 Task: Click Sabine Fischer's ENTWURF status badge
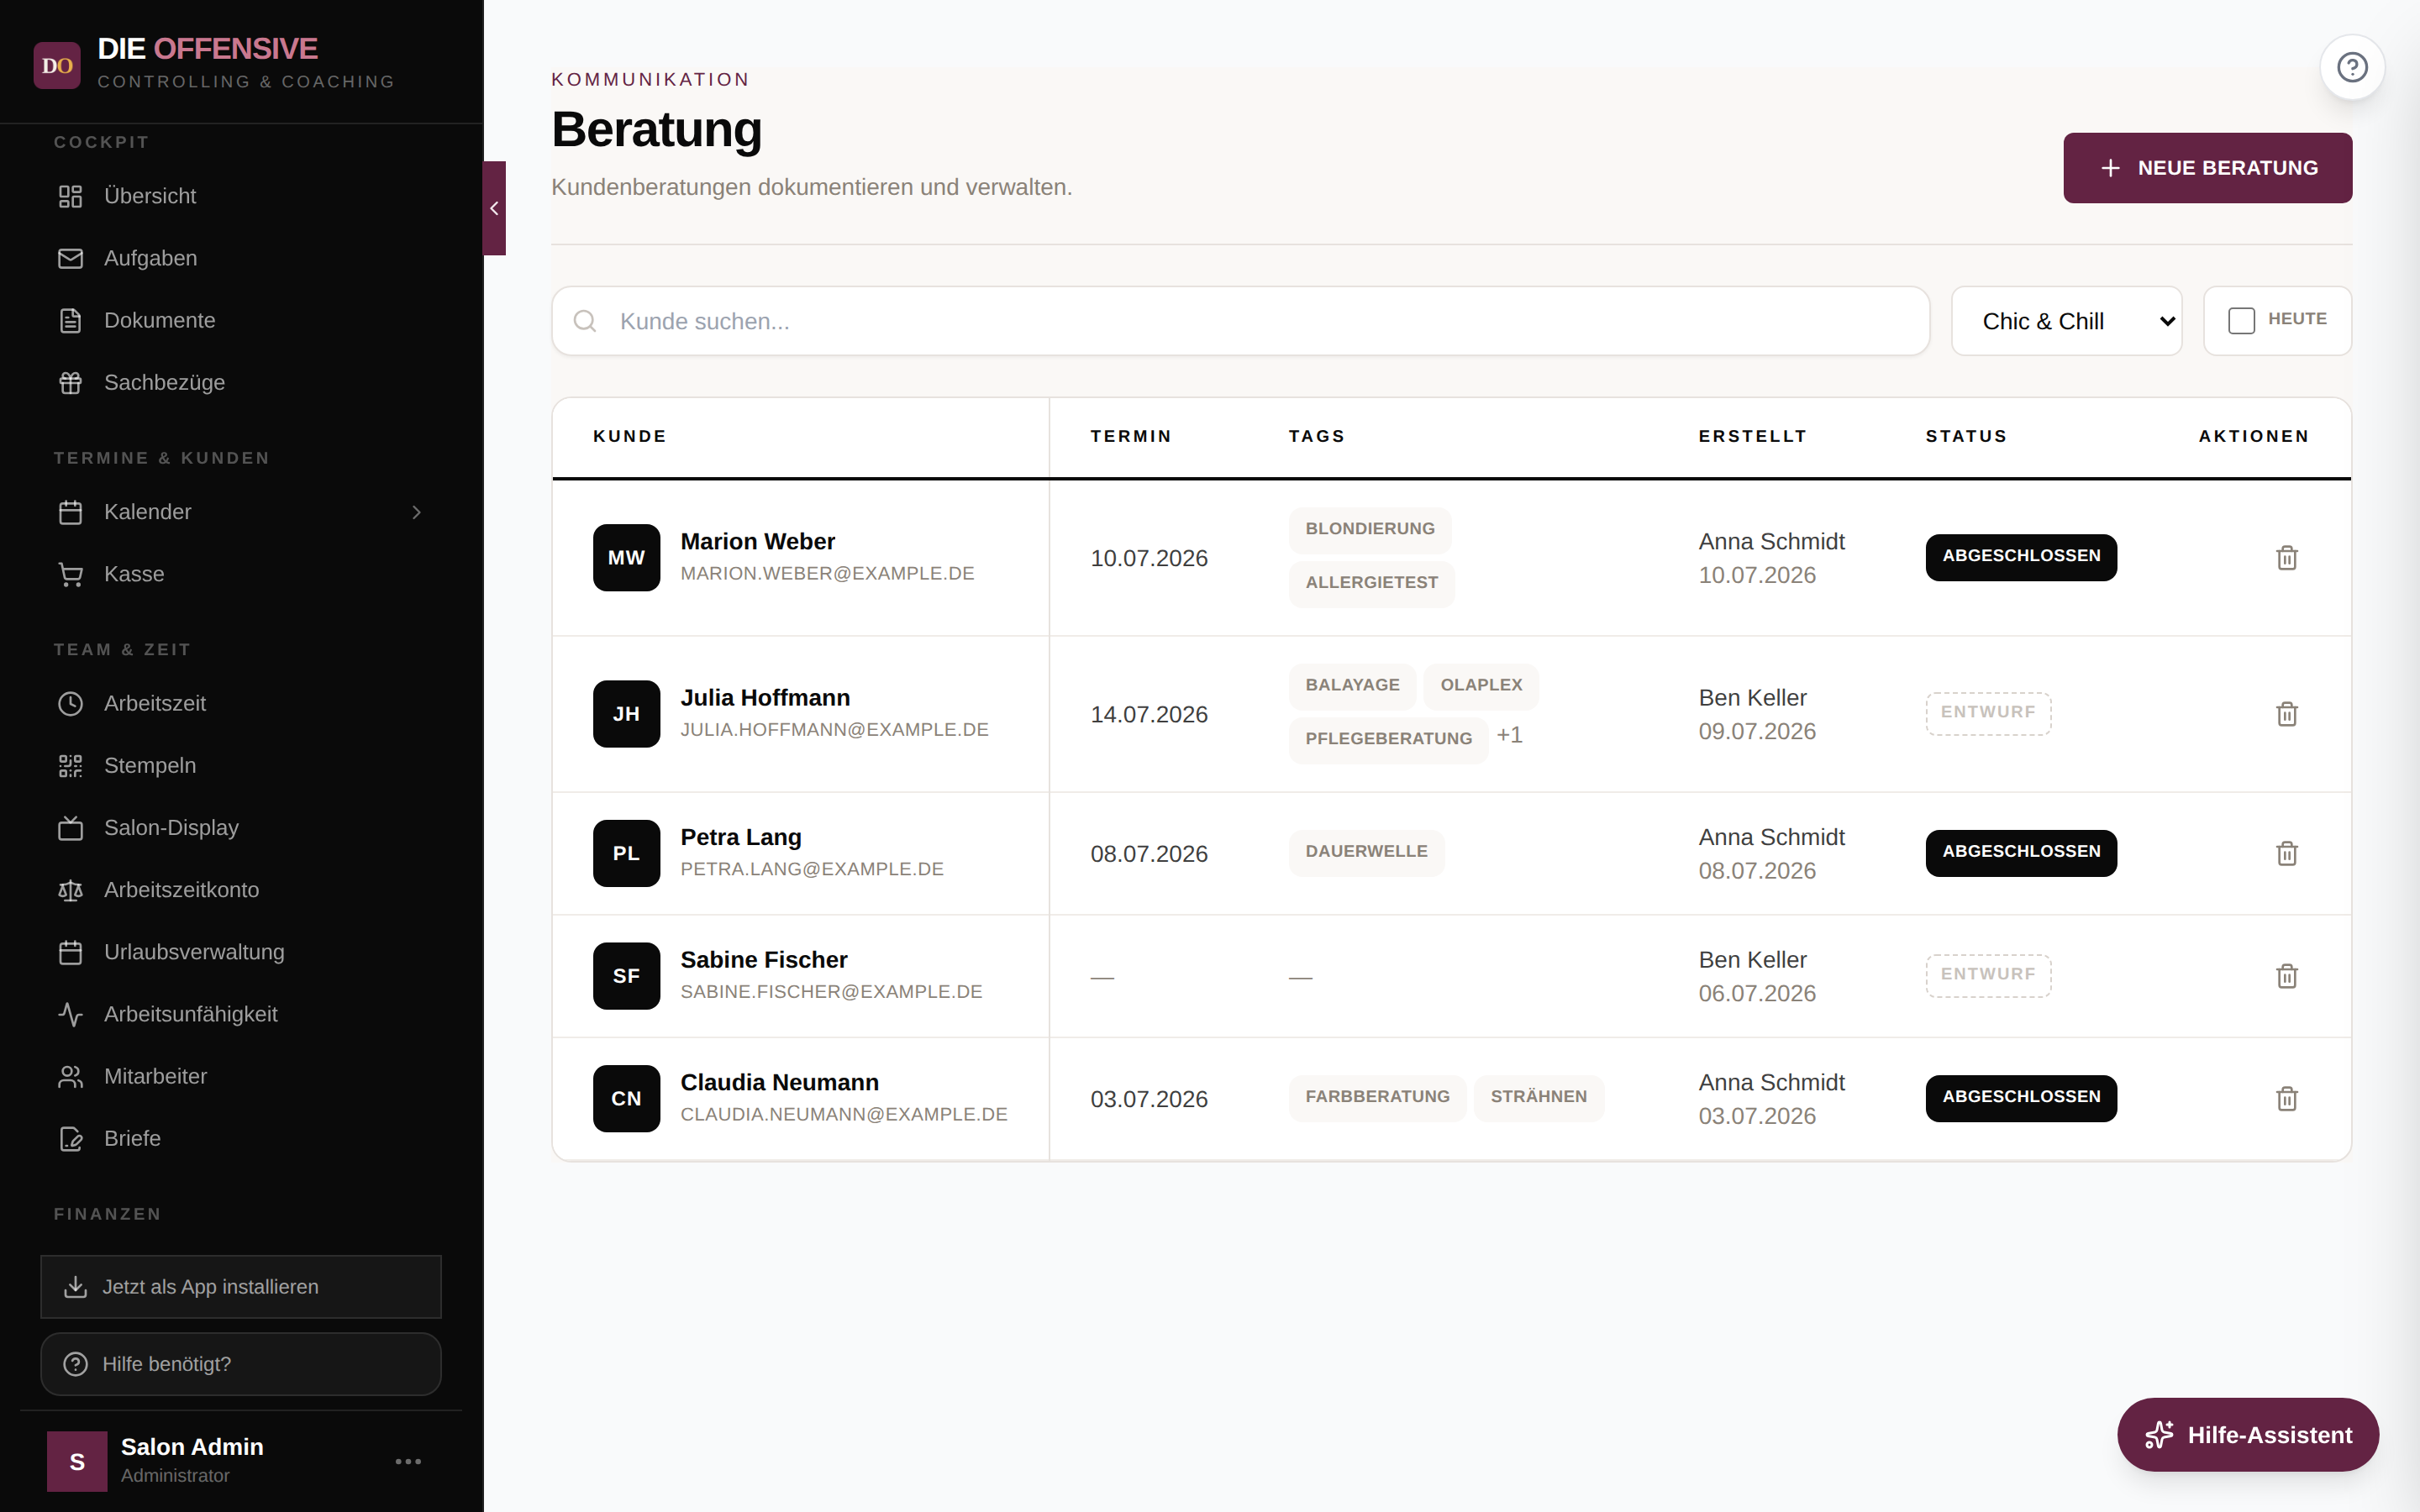(1988, 975)
